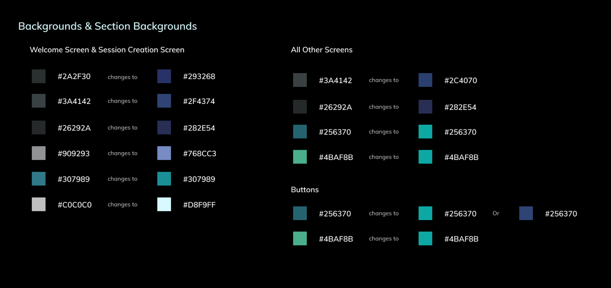Pick the blue swatch beside #2F4374
The image size is (611, 288).
click(164, 101)
